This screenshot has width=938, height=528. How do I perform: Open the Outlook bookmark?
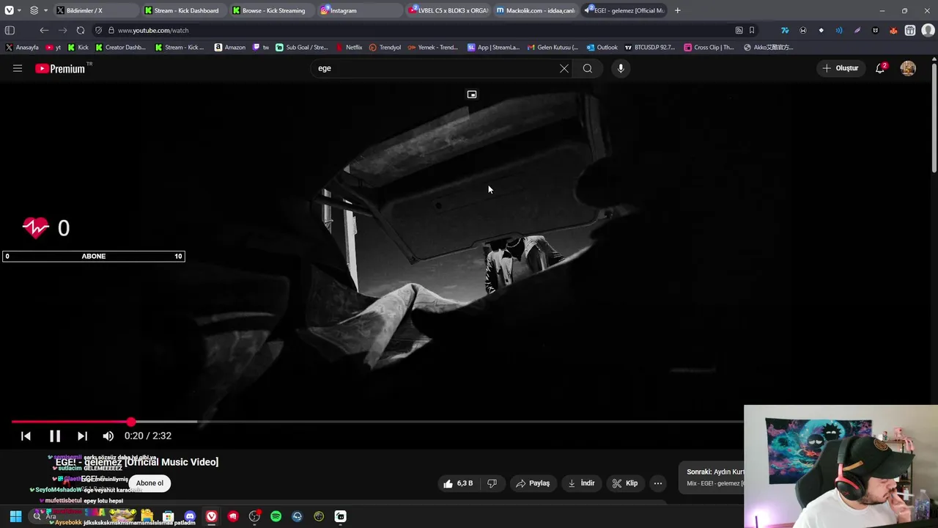(602, 47)
